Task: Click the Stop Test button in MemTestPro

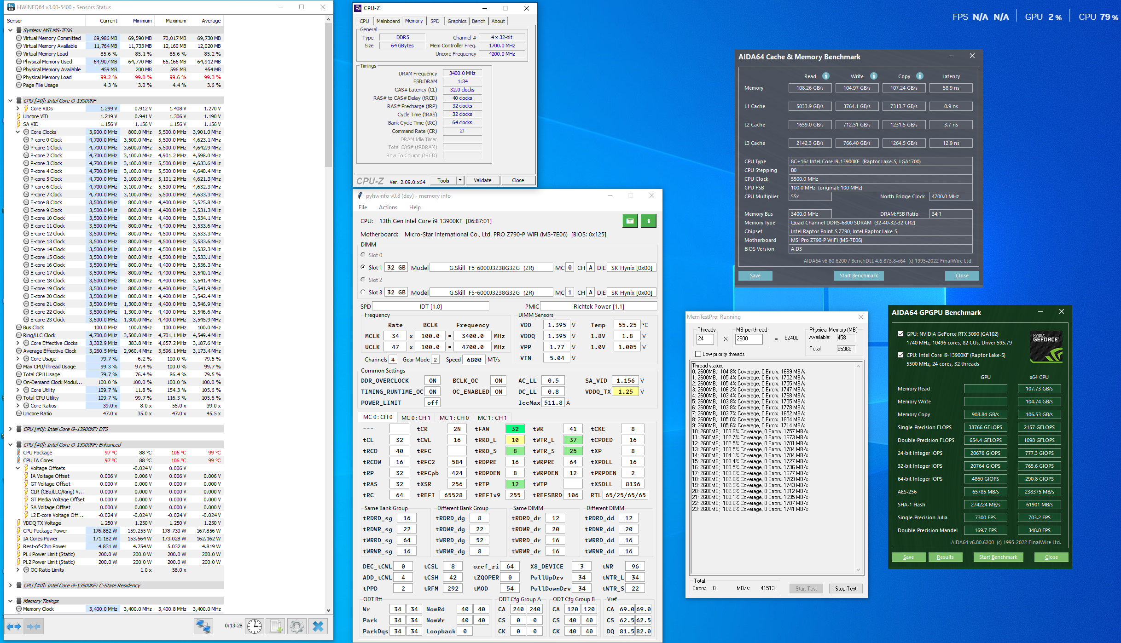Action: click(x=845, y=589)
